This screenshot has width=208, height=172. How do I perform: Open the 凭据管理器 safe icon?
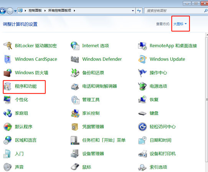tap(75, 127)
